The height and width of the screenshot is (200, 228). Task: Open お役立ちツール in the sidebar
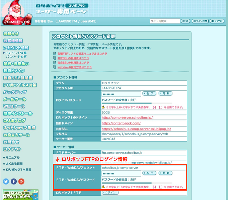click(17, 135)
